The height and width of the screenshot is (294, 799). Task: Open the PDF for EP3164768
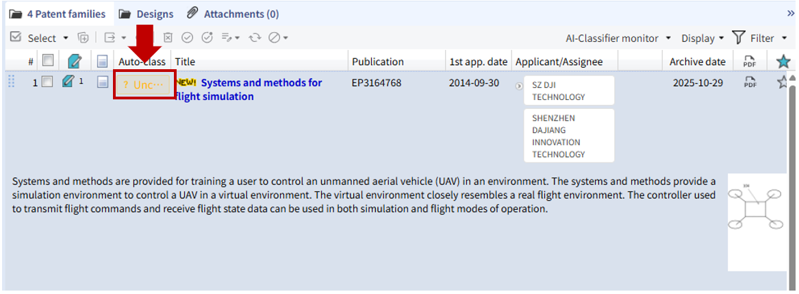click(x=750, y=83)
